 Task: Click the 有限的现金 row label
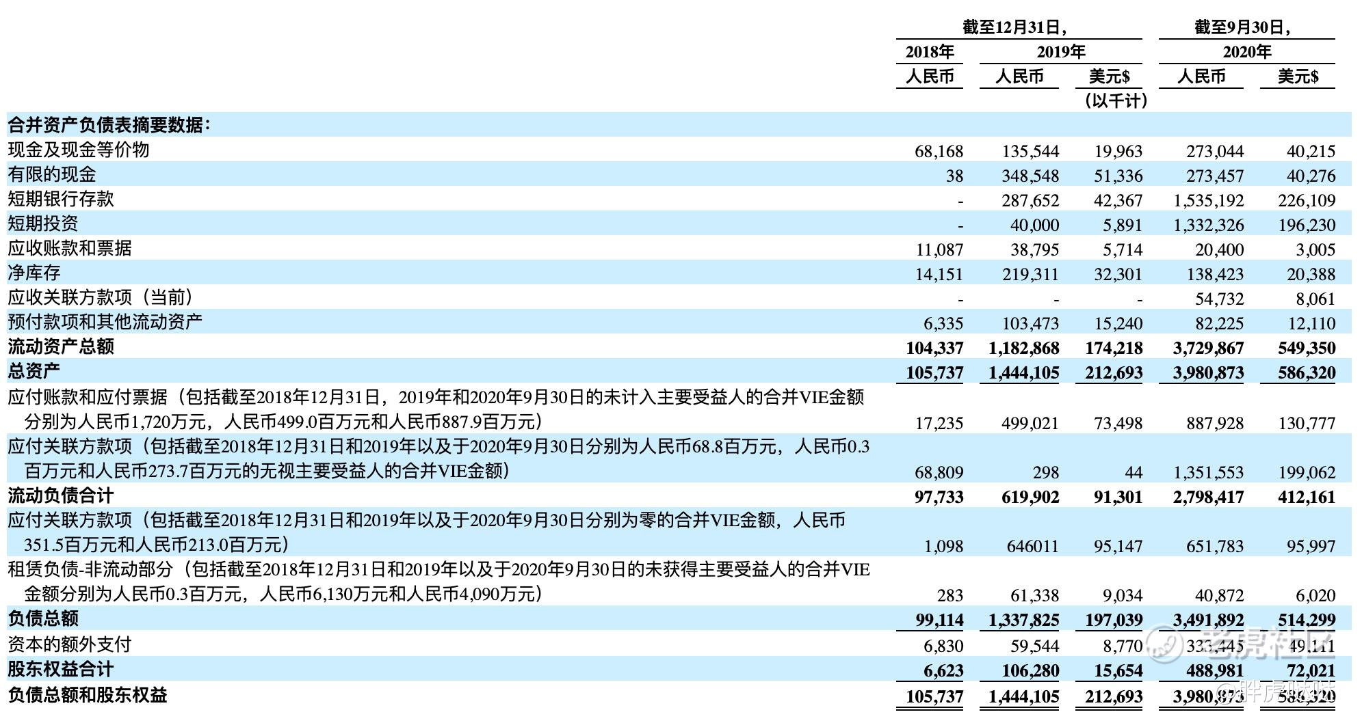pyautogui.click(x=52, y=174)
